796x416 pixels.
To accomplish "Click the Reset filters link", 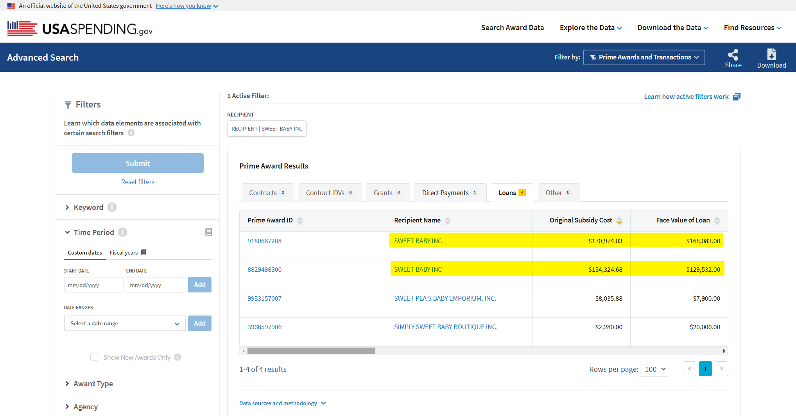I will (138, 182).
